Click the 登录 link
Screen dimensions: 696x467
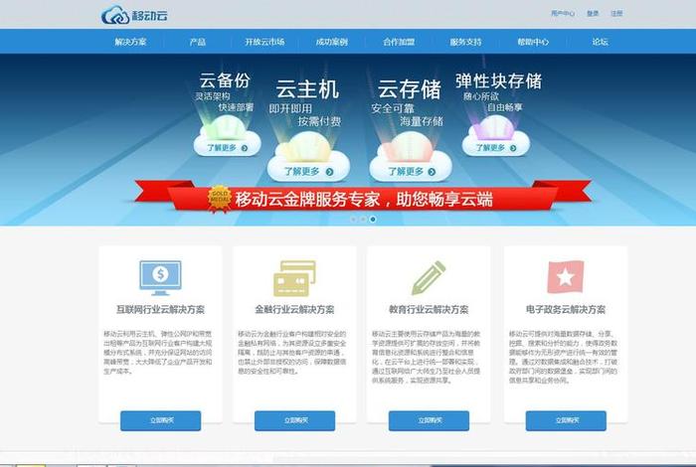[593, 13]
